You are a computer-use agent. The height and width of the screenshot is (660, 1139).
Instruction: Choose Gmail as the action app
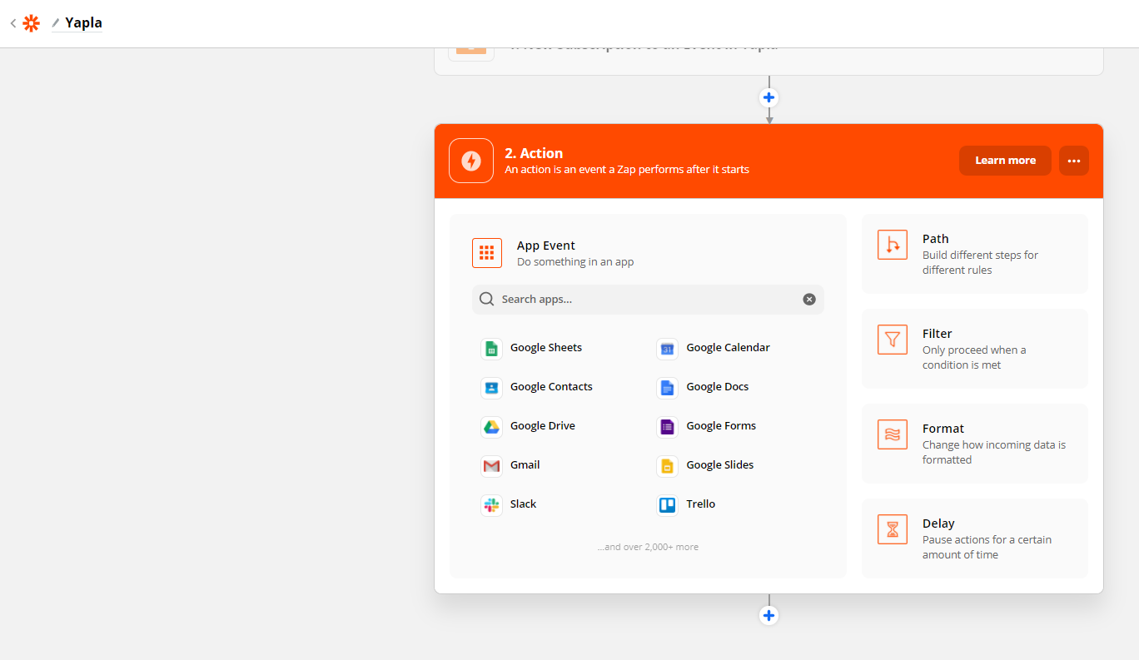(491, 465)
